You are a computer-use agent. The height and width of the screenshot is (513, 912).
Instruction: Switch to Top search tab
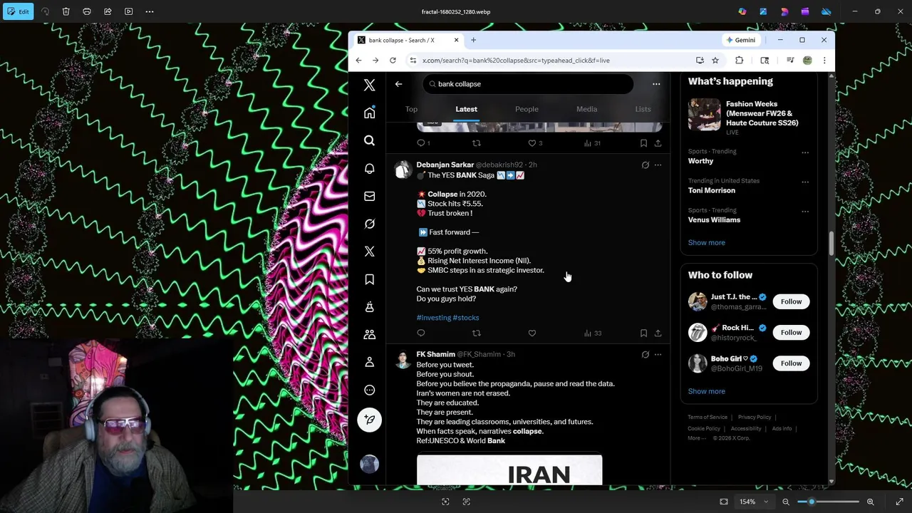(x=411, y=109)
